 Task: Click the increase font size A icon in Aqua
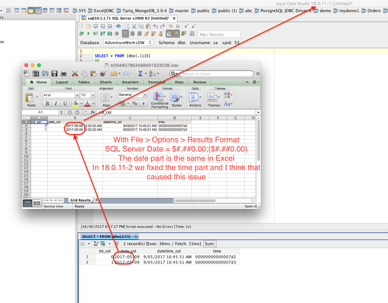[x=193, y=26]
